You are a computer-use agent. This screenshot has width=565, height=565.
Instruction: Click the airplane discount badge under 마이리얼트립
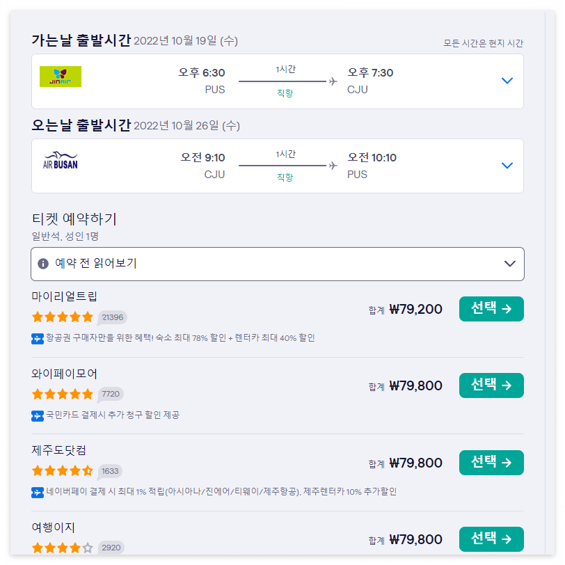[37, 337]
